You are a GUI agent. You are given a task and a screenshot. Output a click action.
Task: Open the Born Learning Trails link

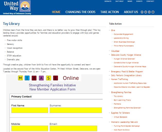(122, 100)
